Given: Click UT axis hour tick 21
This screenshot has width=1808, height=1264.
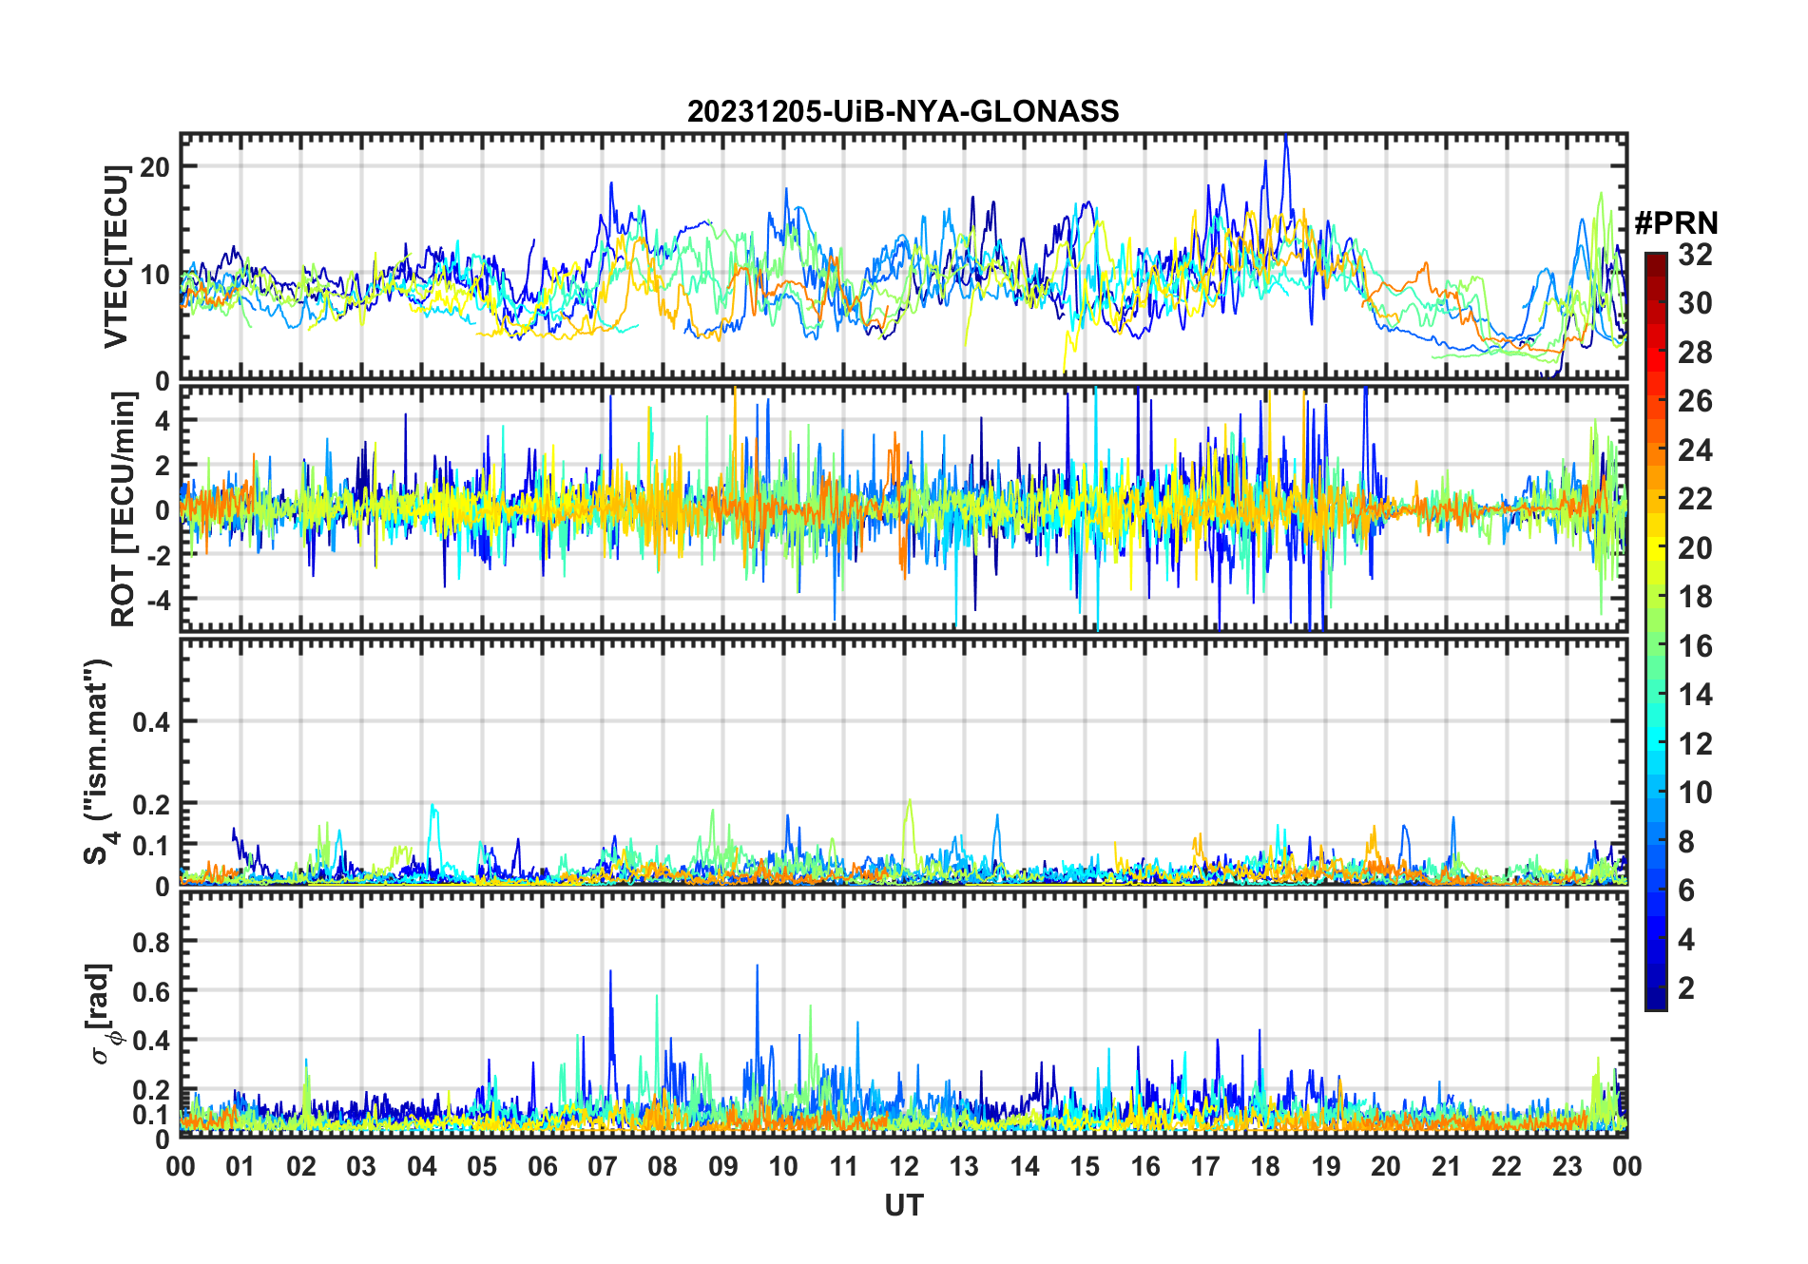Looking at the screenshot, I should (1447, 1166).
